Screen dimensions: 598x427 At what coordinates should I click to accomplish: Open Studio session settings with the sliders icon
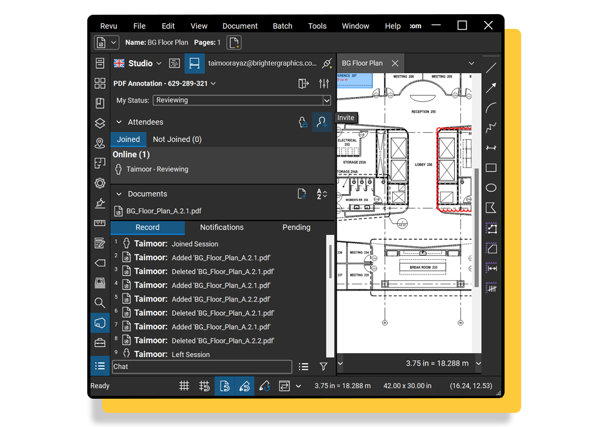click(324, 83)
